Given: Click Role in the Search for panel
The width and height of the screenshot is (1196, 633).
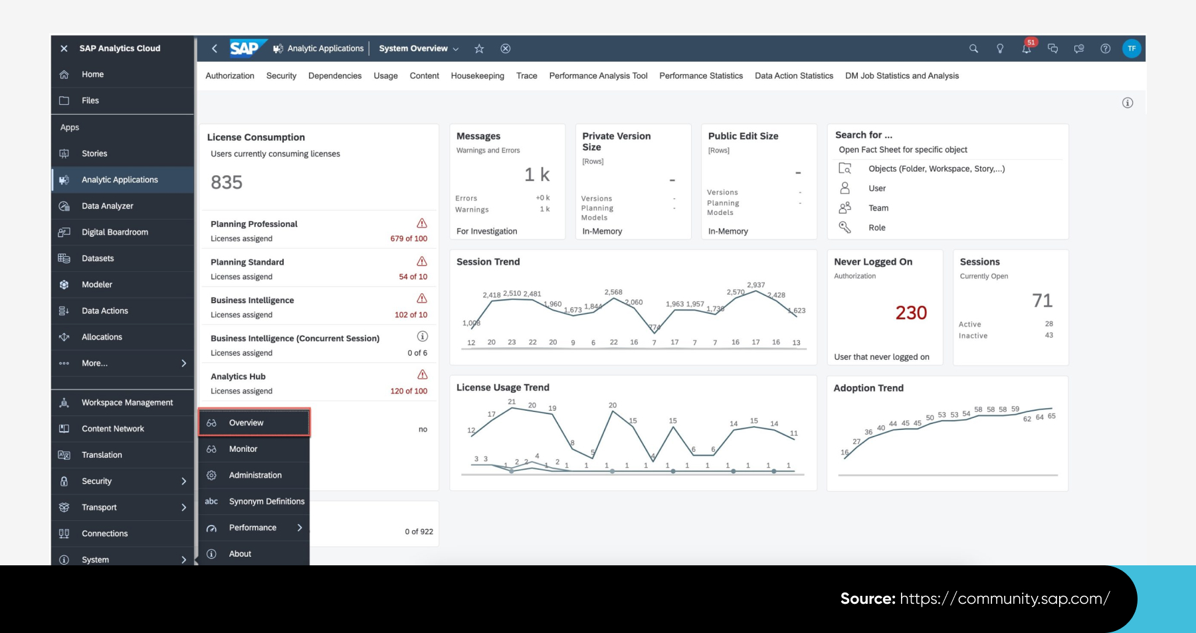Looking at the screenshot, I should (877, 227).
